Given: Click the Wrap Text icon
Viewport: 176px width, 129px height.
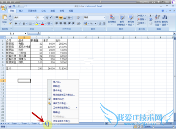Looking at the screenshot, I should point(78,18).
